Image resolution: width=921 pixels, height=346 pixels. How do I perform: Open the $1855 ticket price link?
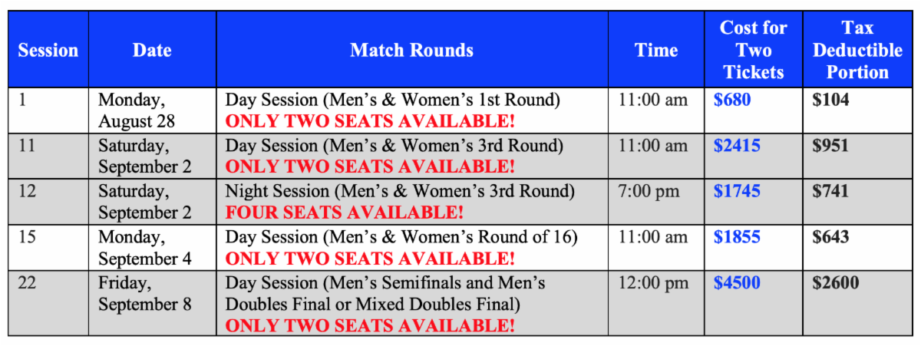[x=737, y=237]
